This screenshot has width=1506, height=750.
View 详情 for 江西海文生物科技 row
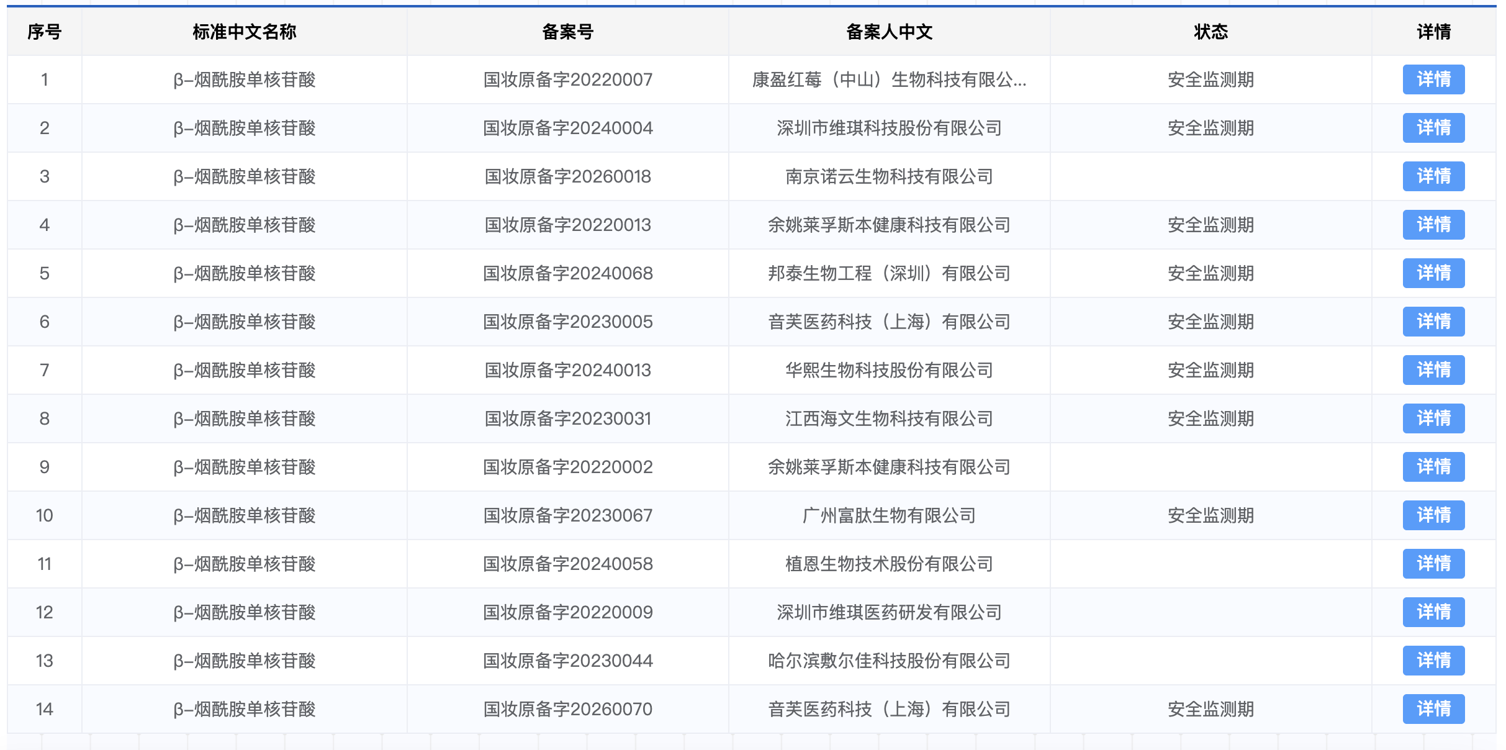[x=1433, y=418]
